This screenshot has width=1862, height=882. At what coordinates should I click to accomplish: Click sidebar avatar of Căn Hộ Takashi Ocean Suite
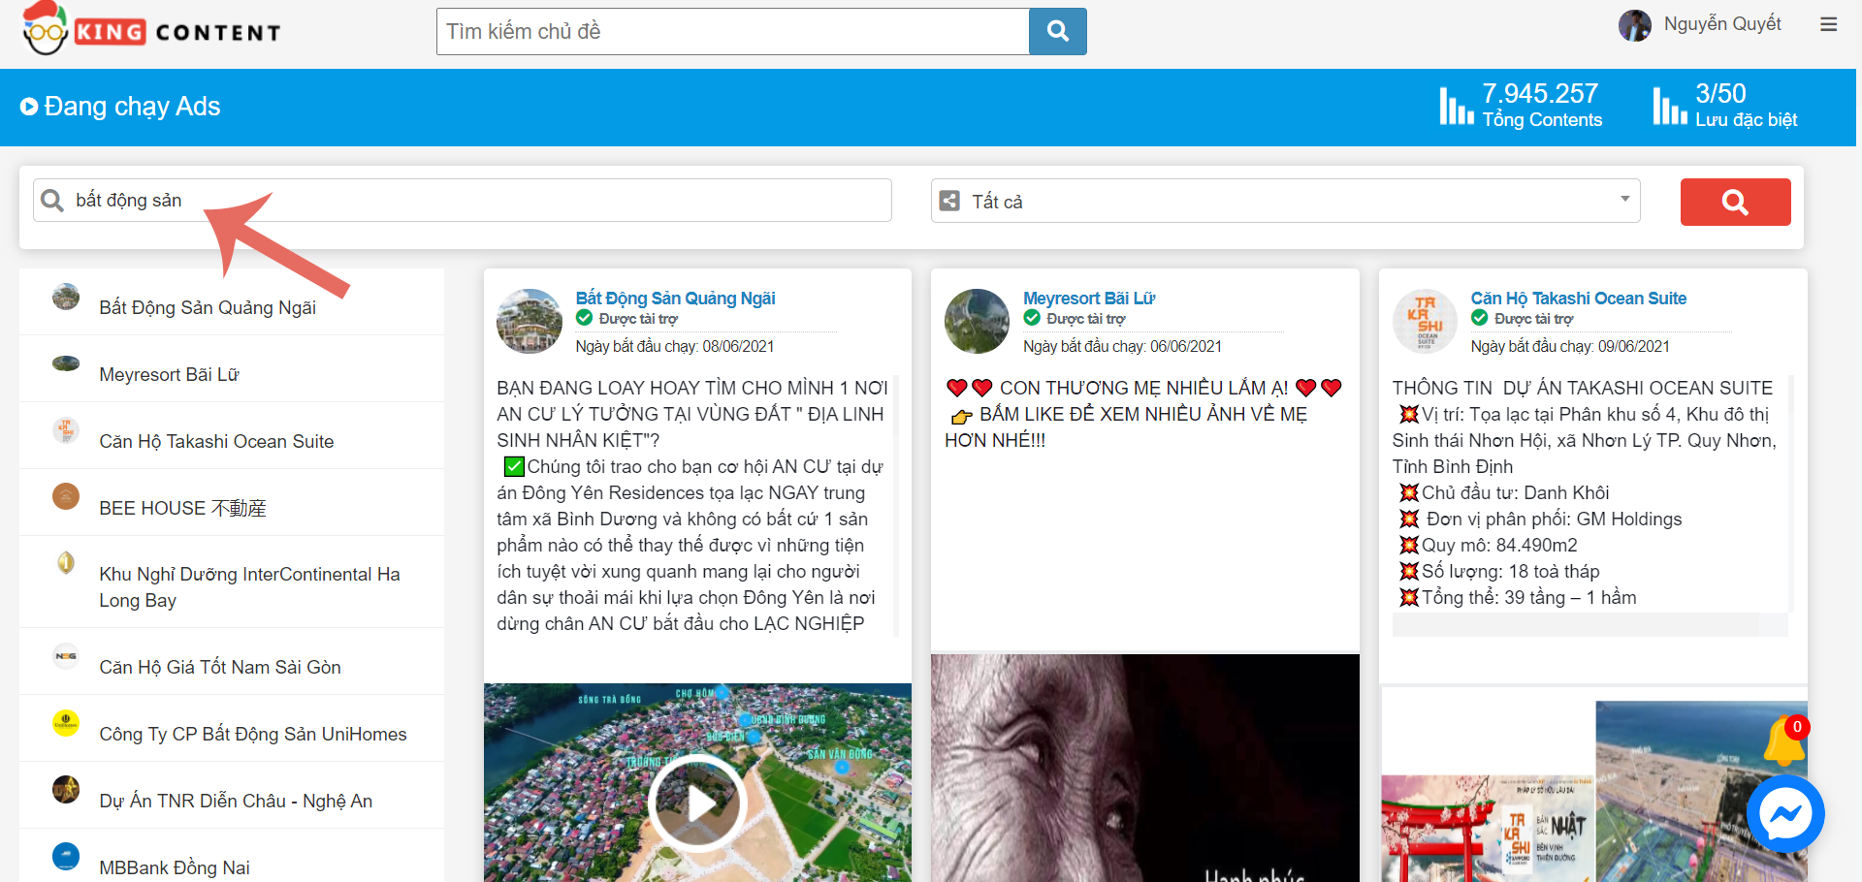pos(66,429)
